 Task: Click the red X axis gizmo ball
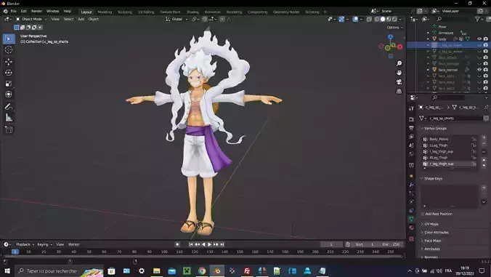(400, 47)
